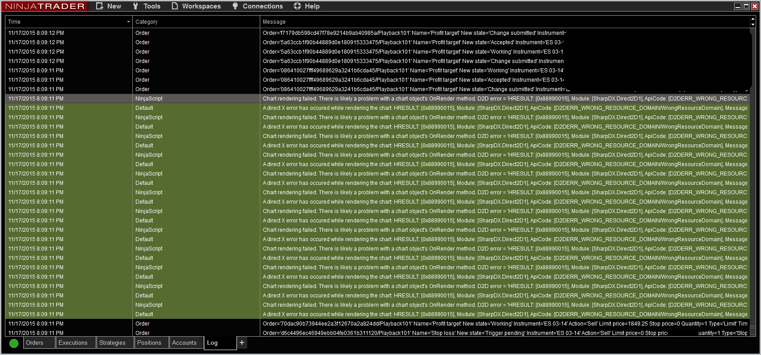Select the order 70dac90b Working row
This screenshot has height=355, width=761.
click(377, 324)
